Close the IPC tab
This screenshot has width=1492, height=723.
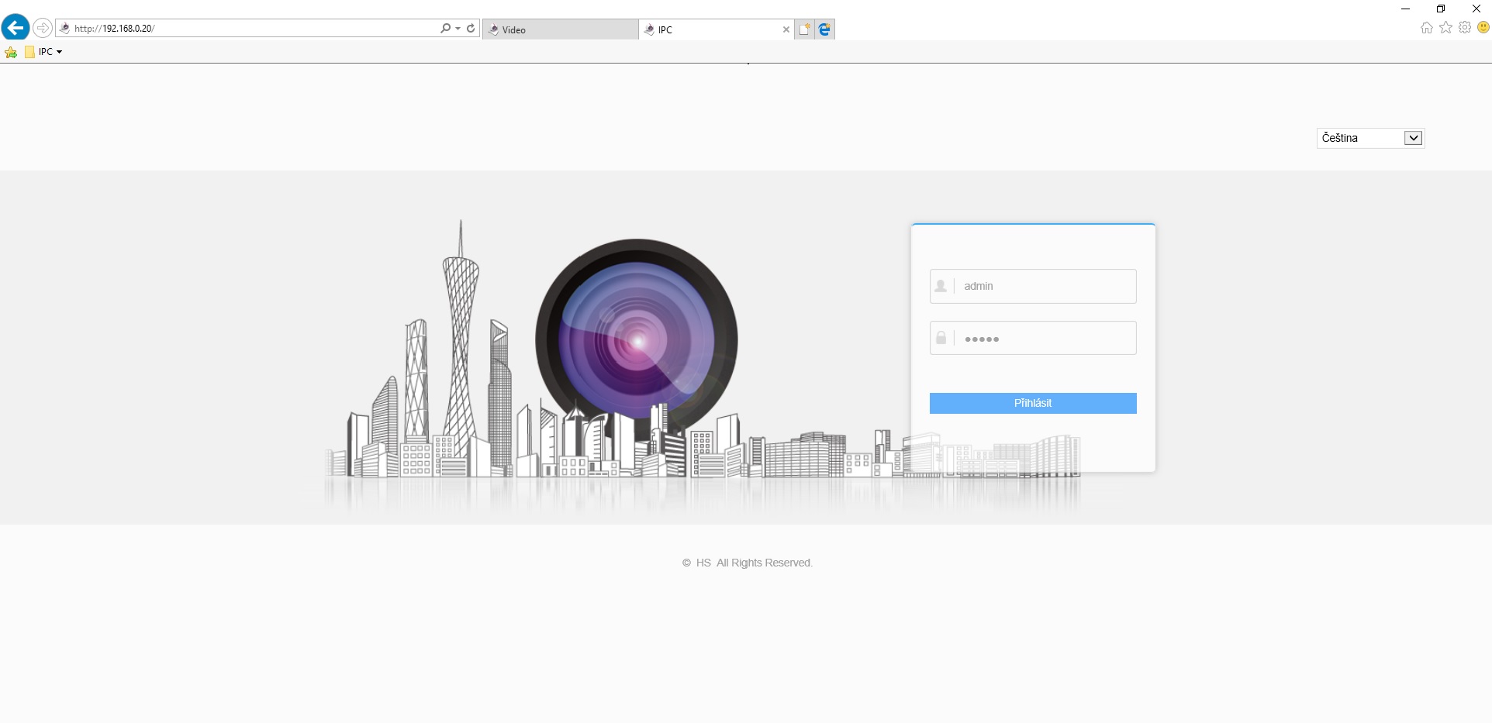click(786, 29)
